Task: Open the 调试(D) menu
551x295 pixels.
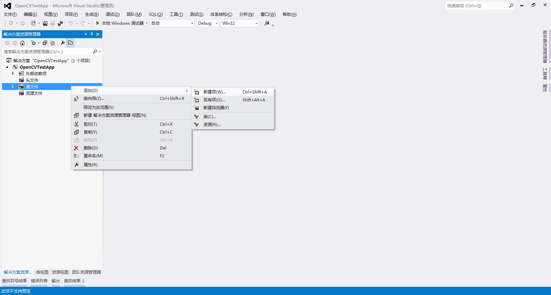Action: 113,14
